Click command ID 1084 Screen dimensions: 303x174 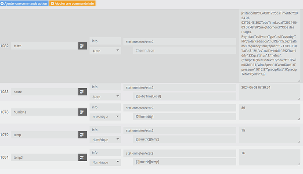click(4, 157)
